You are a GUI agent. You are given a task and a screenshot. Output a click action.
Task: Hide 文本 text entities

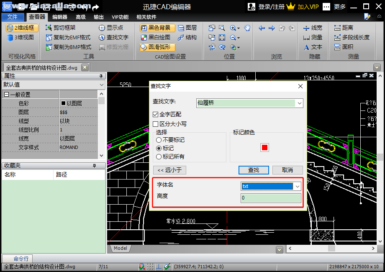pos(313,47)
